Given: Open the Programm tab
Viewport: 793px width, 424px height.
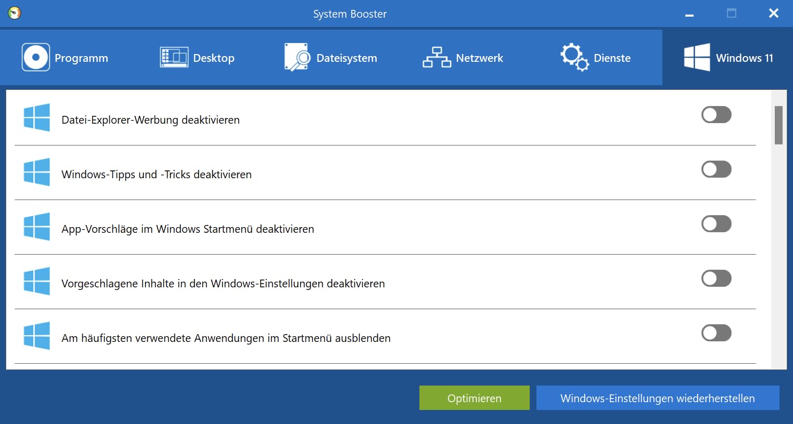Looking at the screenshot, I should (65, 57).
